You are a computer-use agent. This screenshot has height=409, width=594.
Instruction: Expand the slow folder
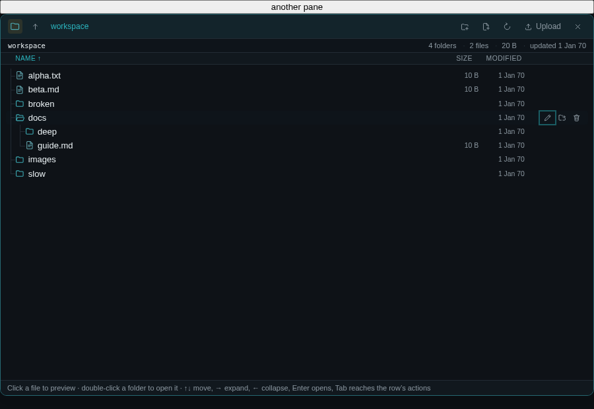(x=297, y=174)
